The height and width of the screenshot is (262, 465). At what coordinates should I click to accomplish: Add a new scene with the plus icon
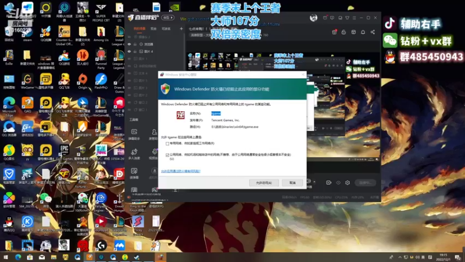(x=181, y=29)
